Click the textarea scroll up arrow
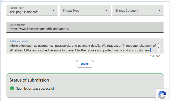This screenshot has height=101, width=170. pyautogui.click(x=158, y=44)
